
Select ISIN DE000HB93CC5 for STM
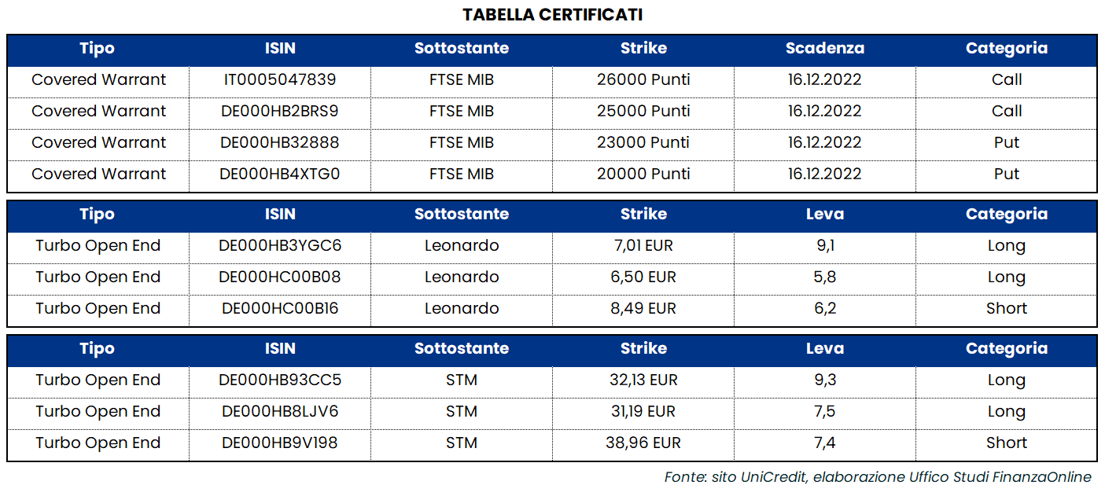coord(280,380)
